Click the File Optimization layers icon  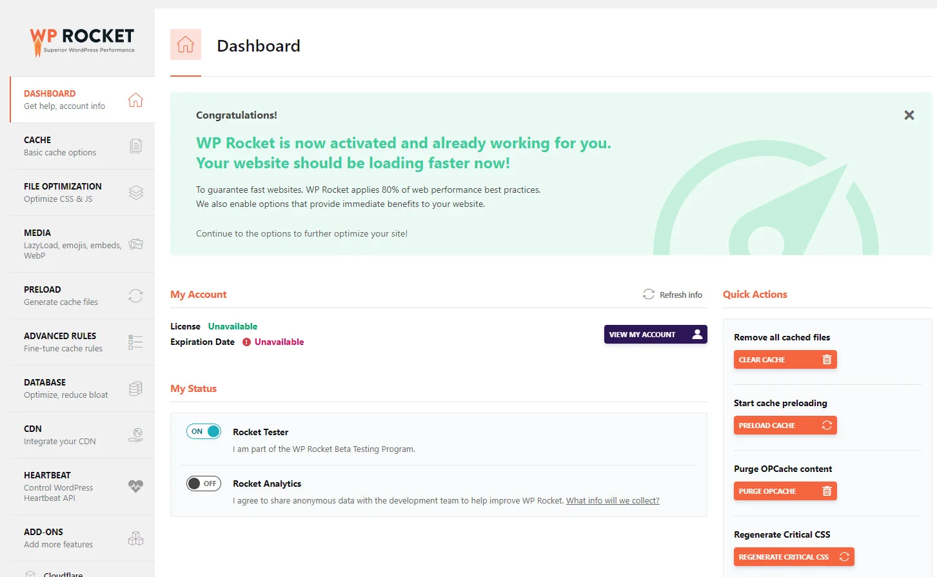pyautogui.click(x=135, y=193)
